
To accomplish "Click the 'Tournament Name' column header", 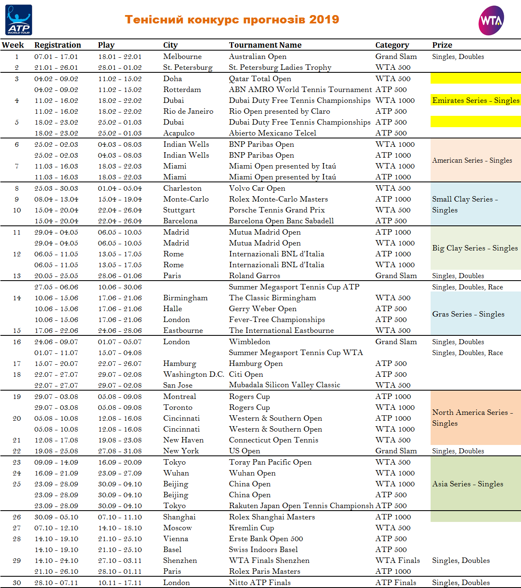I will tap(265, 45).
